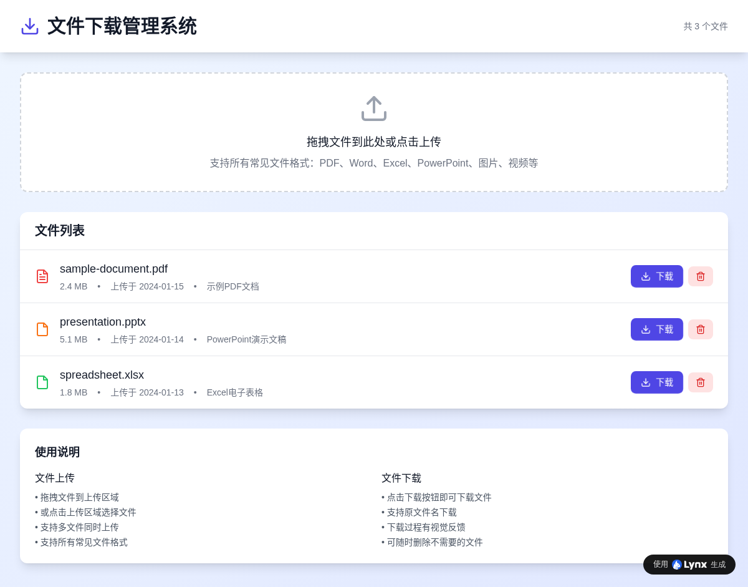Click the download logo icon in header
Image resolution: width=748 pixels, height=587 pixels.
(30, 26)
